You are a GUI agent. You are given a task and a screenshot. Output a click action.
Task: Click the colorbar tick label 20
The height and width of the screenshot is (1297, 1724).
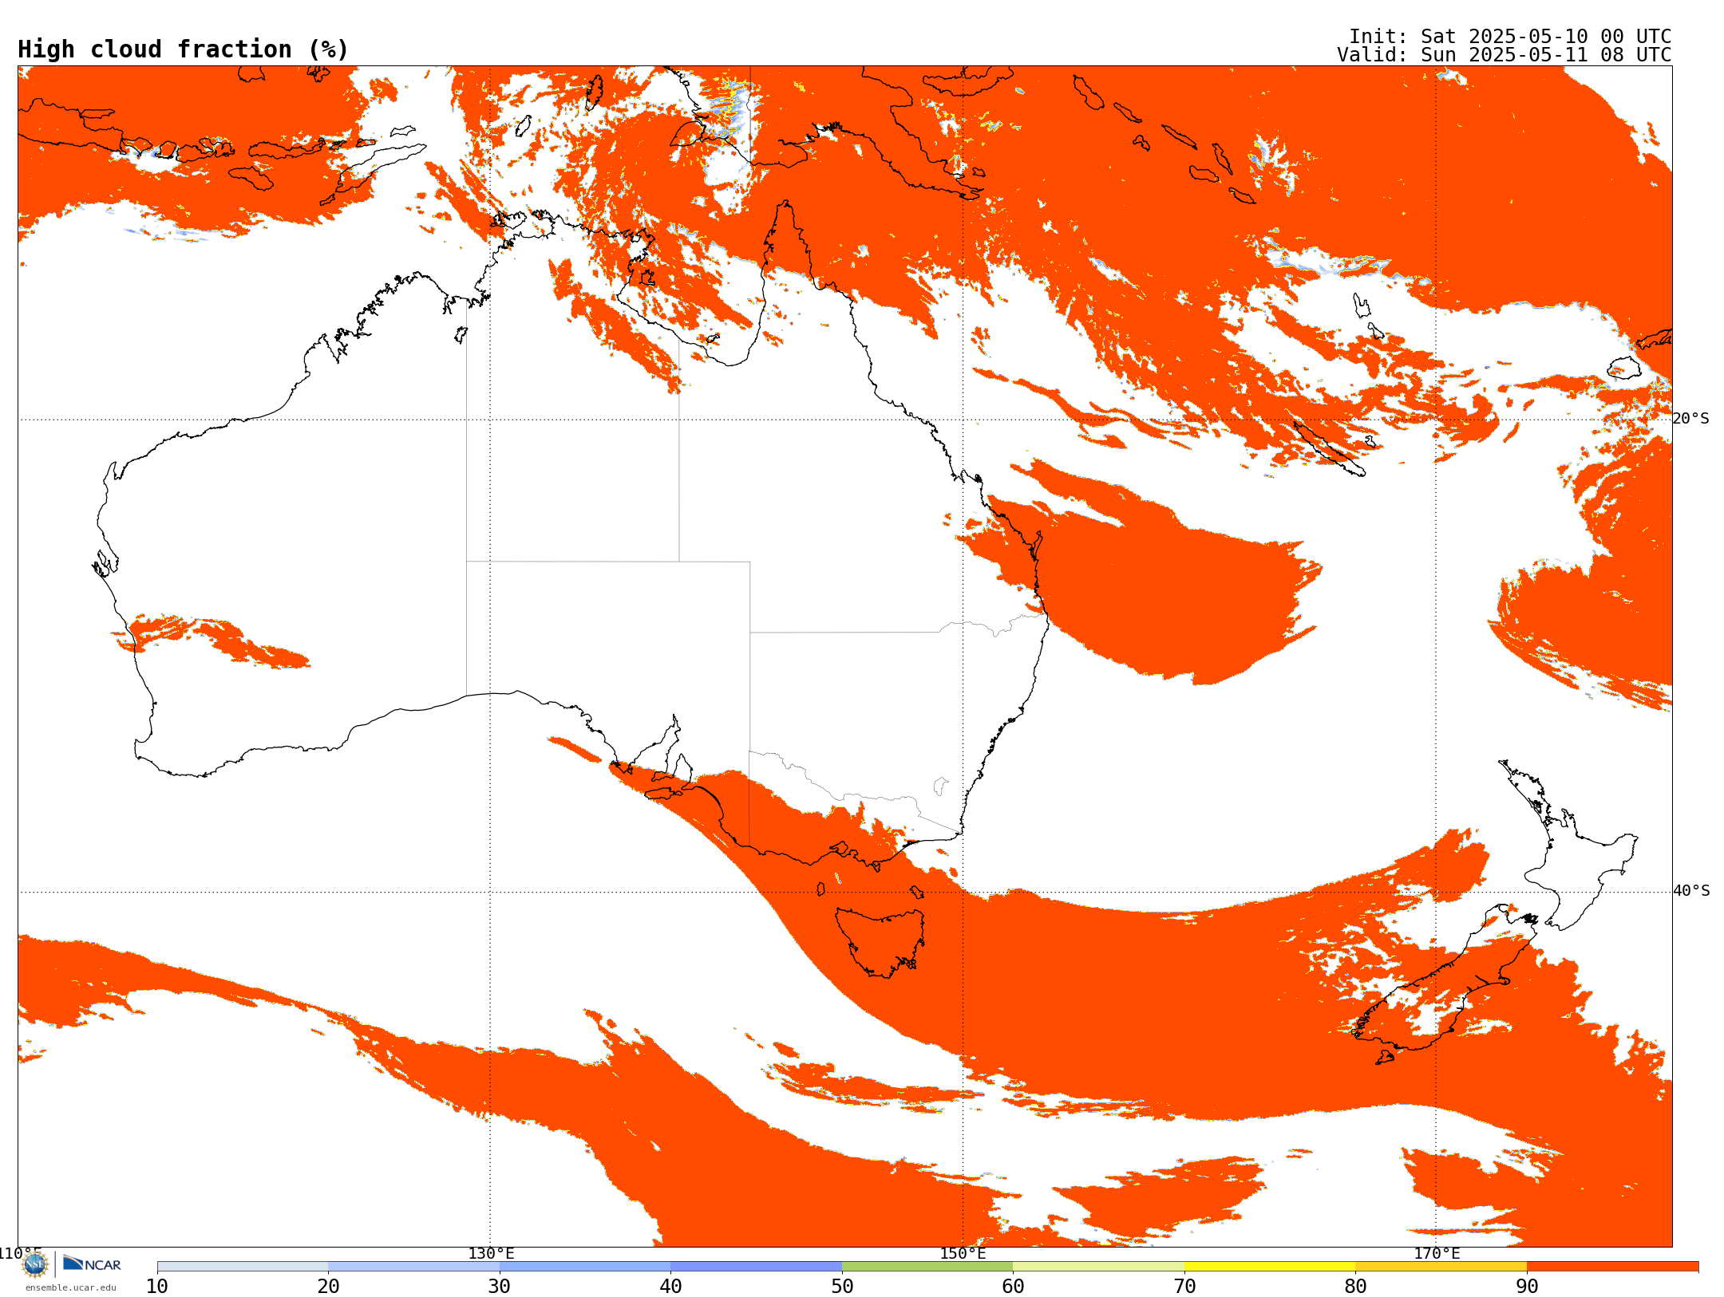328,1287
